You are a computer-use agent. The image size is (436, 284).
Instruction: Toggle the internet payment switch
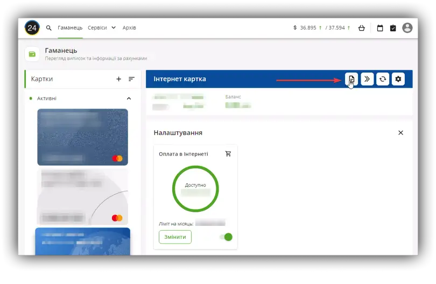(x=227, y=237)
